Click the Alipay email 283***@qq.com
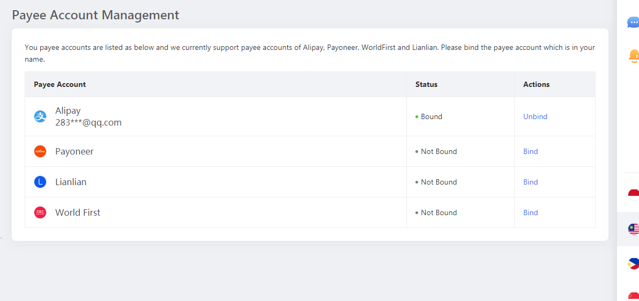This screenshot has width=639, height=301. click(88, 122)
